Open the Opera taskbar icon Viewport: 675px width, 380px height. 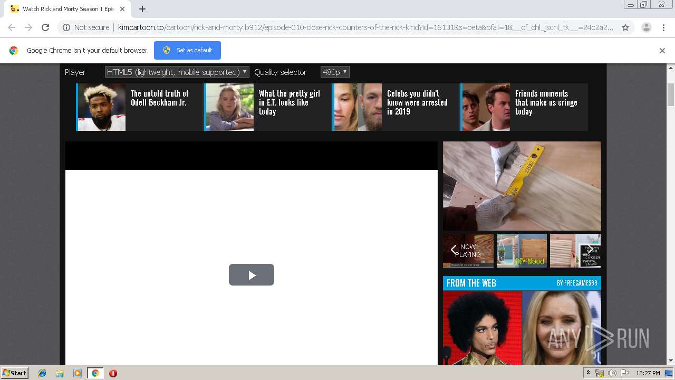point(113,373)
